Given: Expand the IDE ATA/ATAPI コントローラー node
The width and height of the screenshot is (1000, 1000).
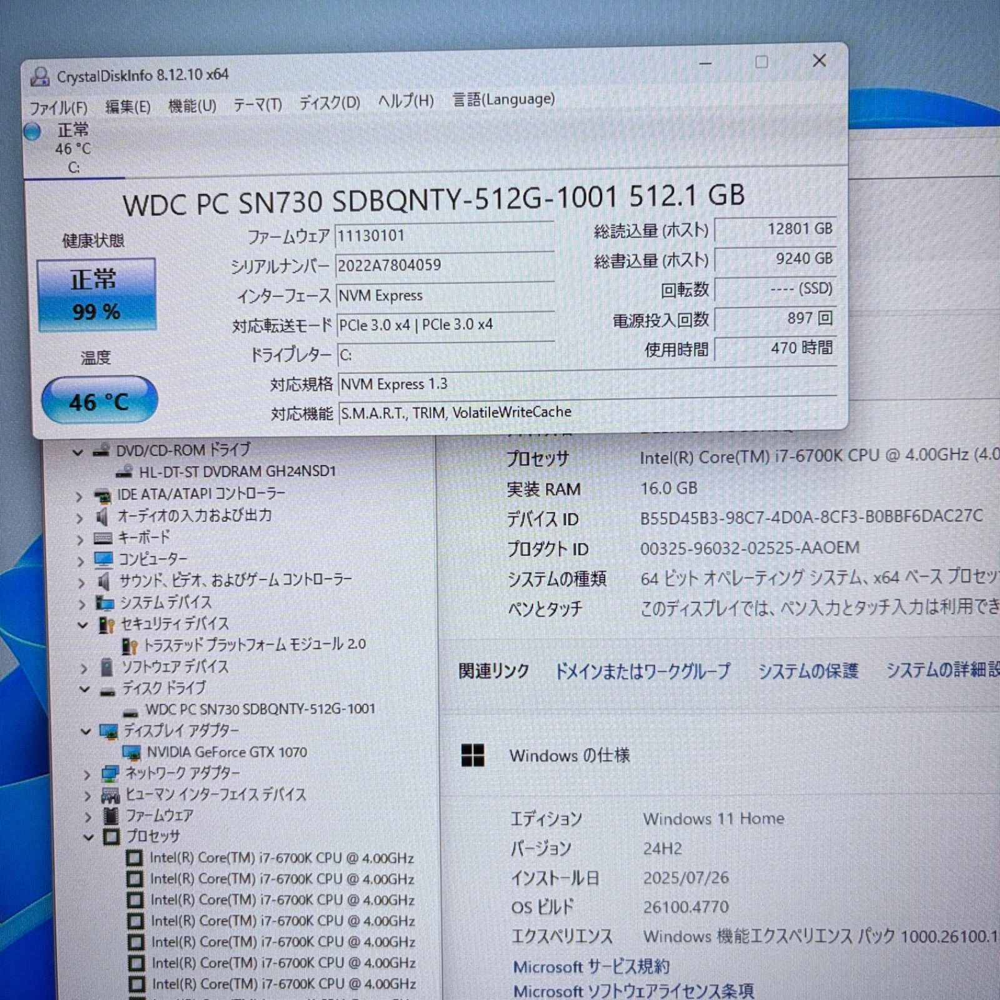Looking at the screenshot, I should click(x=79, y=497).
